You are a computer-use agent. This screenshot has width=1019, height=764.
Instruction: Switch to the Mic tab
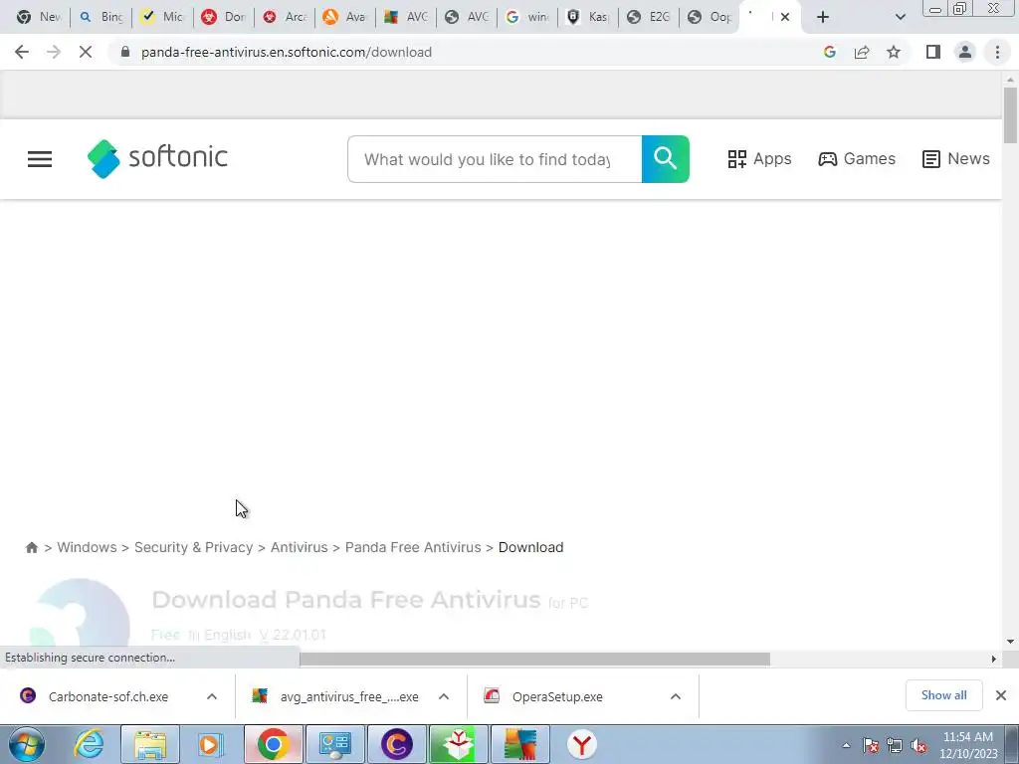pos(162,17)
